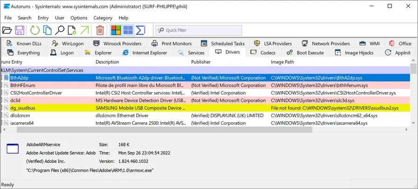The image size is (418, 189).
Task: Switch to the WinLogon tab
Action: (x=68, y=44)
